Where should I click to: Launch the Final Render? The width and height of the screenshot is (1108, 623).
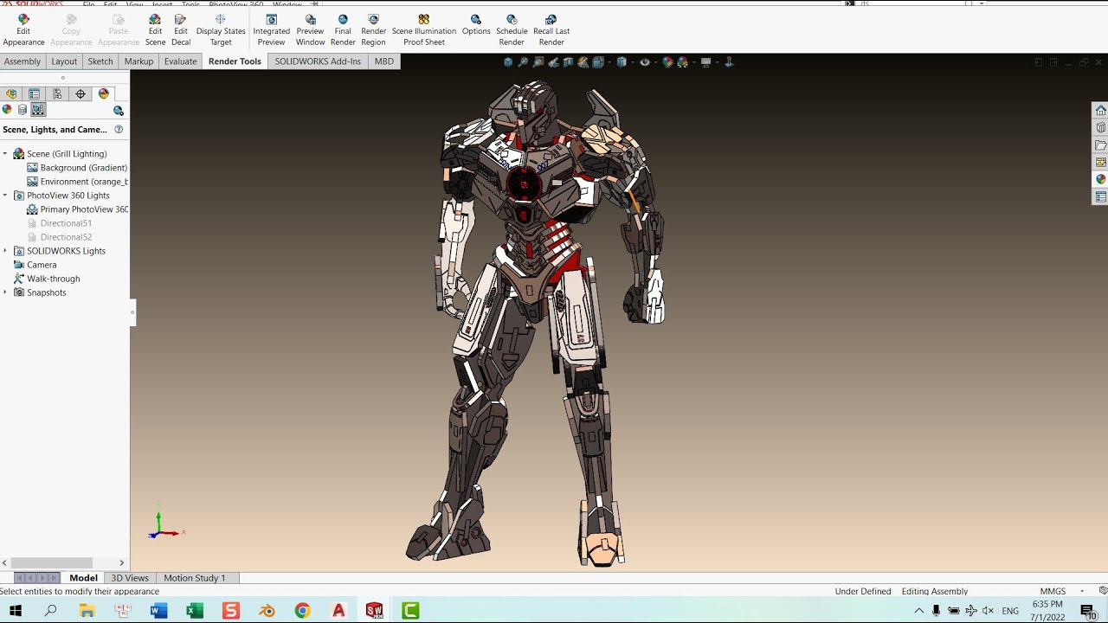click(x=343, y=30)
